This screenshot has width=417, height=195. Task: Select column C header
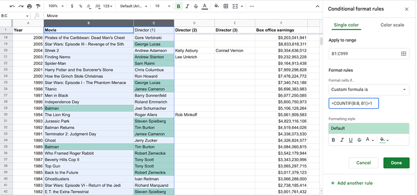(x=154, y=23)
